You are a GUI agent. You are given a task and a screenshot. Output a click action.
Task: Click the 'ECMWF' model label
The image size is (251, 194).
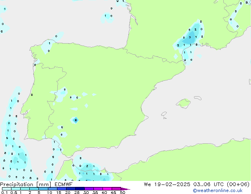(x=64, y=184)
